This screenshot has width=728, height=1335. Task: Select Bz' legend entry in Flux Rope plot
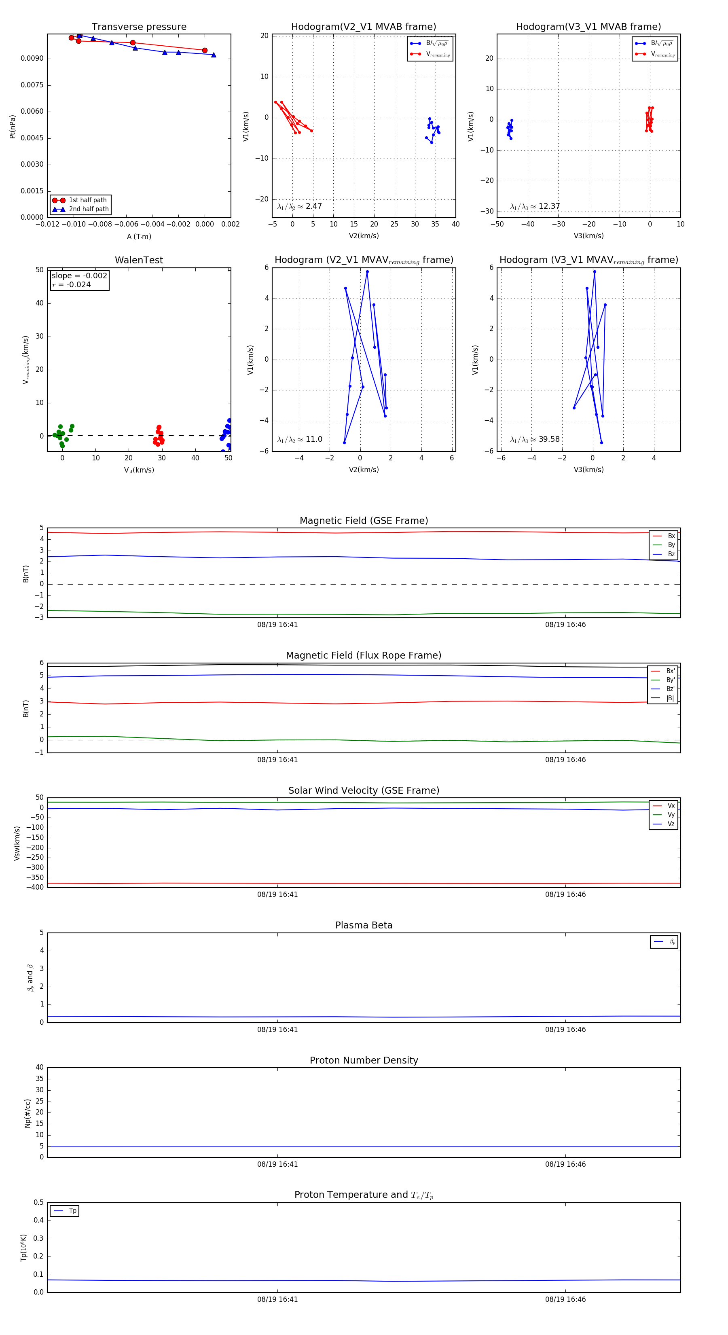(663, 689)
